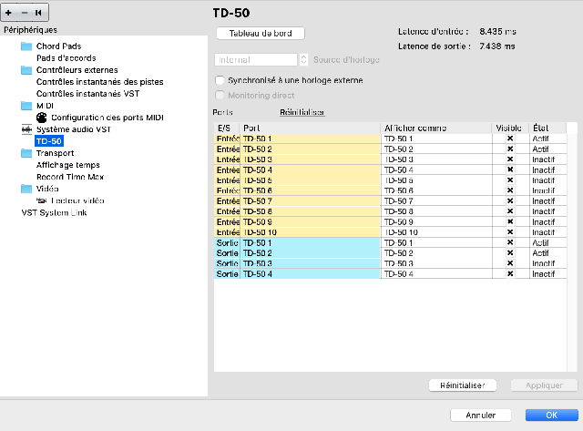Select the Système audio VST waveform icon
This screenshot has width=583, height=431.
pos(26,129)
